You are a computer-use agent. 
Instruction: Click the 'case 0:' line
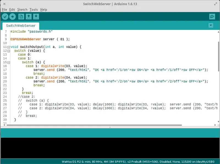[25, 54]
